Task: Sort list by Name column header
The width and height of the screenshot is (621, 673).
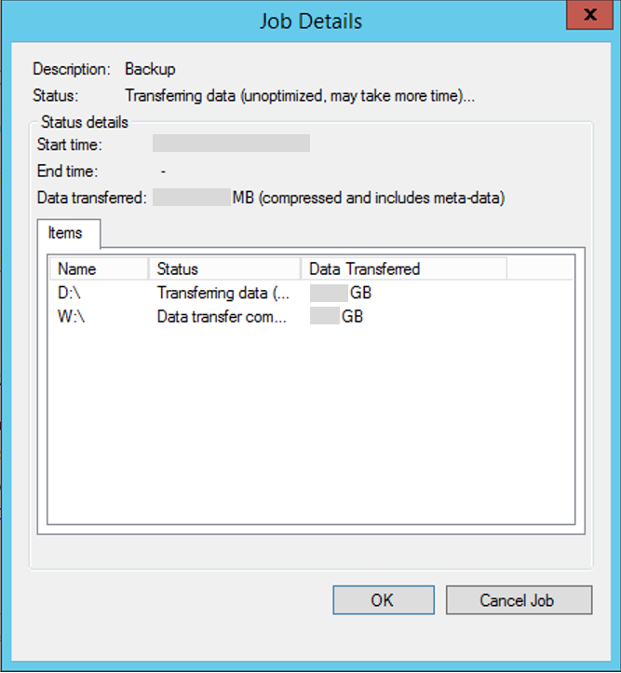Action: [99, 269]
